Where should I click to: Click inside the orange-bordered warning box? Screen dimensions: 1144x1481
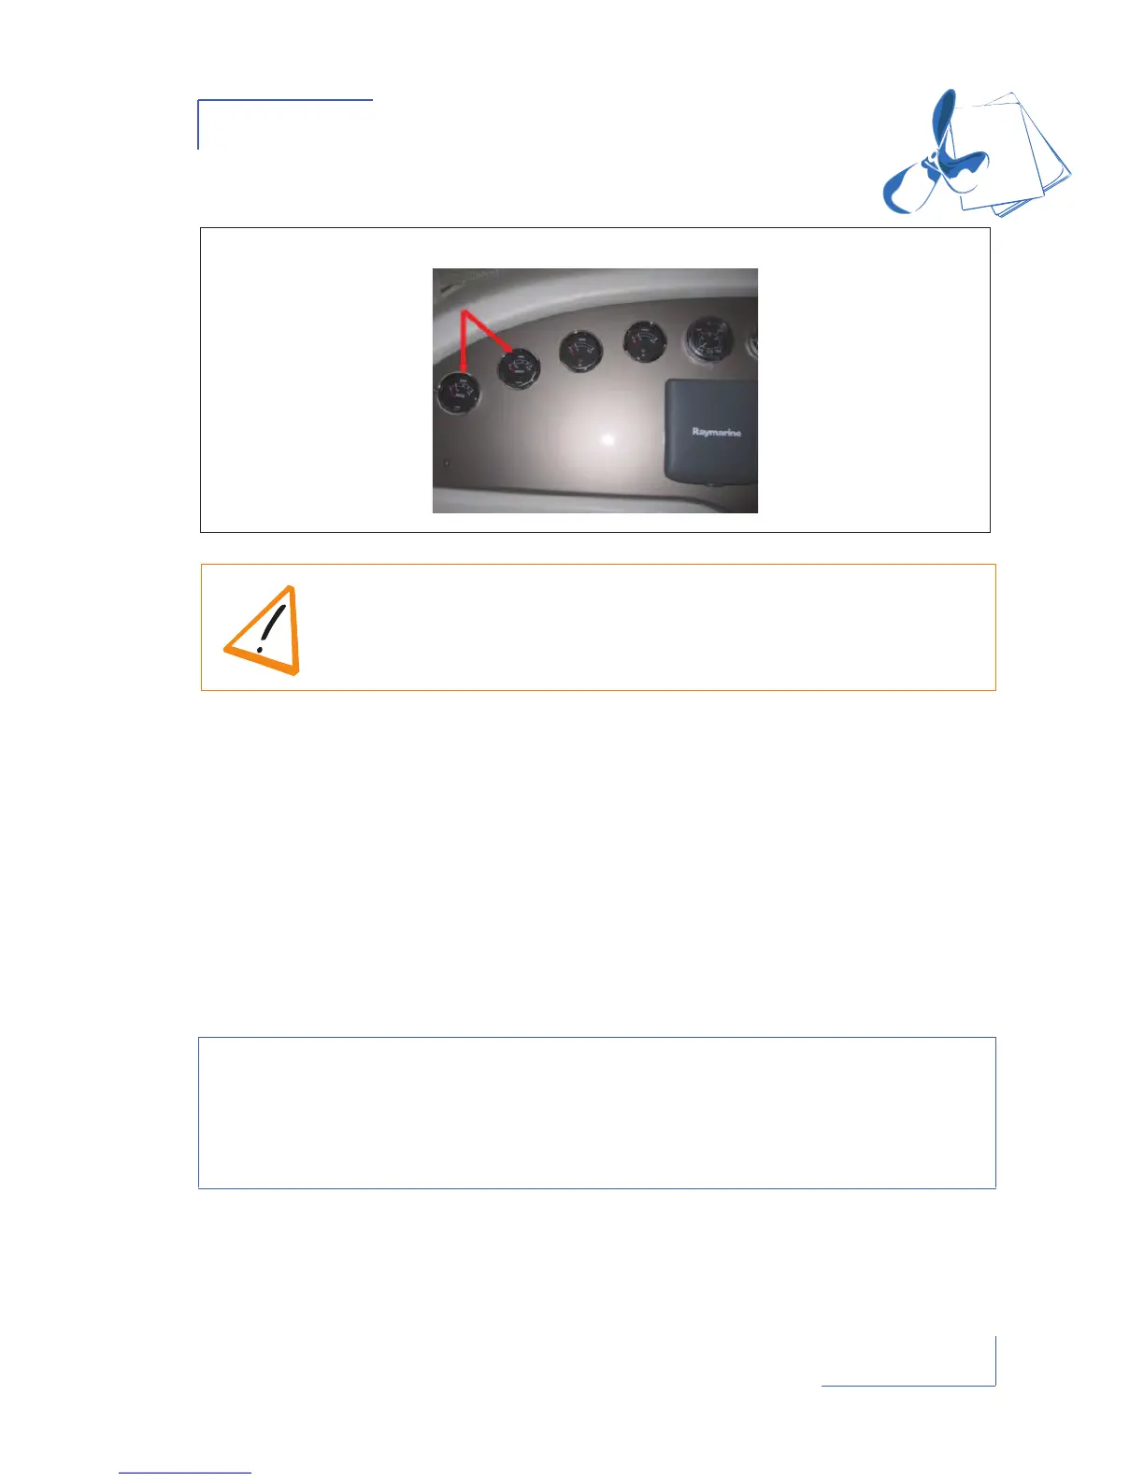(598, 627)
